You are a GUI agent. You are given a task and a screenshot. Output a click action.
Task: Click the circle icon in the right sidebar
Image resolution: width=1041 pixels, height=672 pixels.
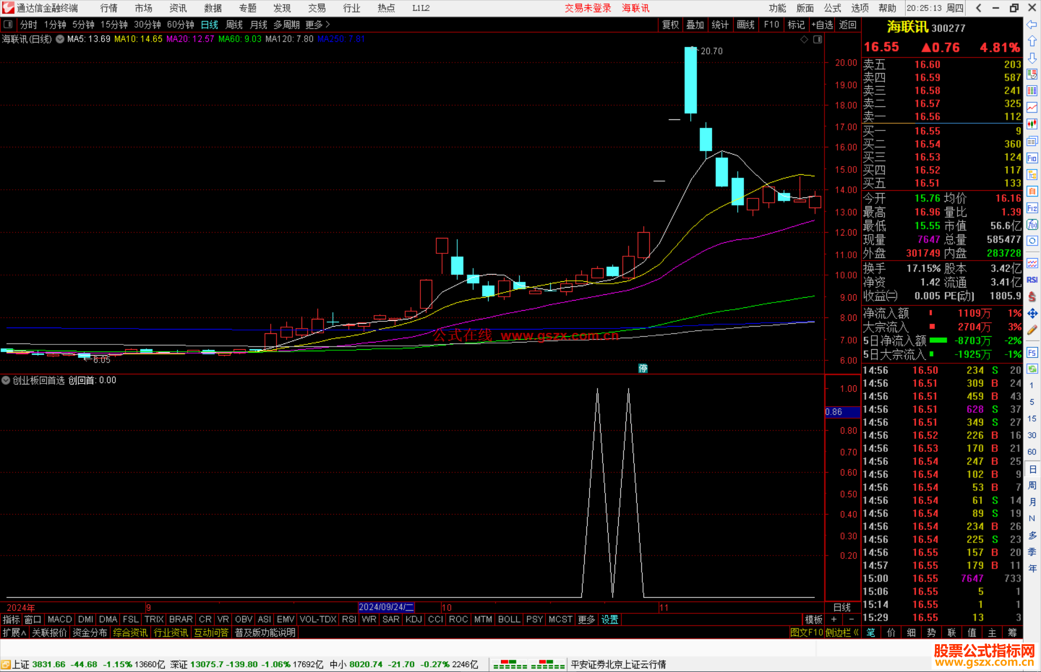pos(1032,241)
